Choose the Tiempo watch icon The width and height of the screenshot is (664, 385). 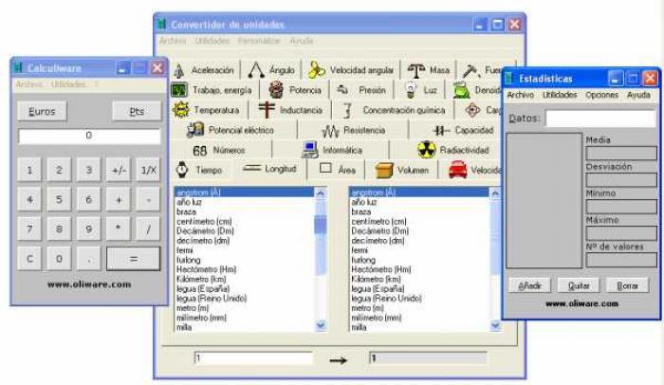coord(182,170)
